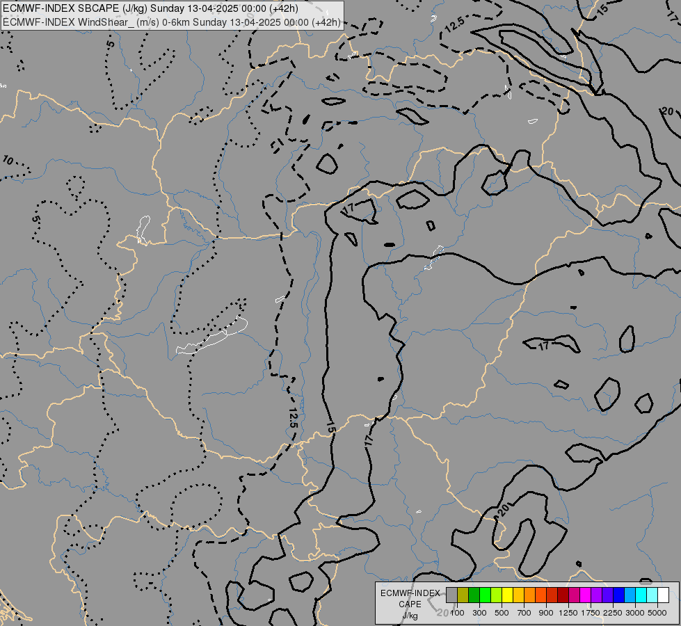This screenshot has height=626, width=681.
Task: Click the WindShear 0-6km title line
Action: click(x=172, y=22)
